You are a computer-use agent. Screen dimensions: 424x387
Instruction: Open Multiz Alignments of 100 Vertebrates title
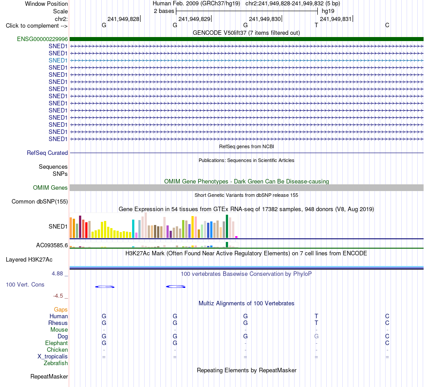246,304
